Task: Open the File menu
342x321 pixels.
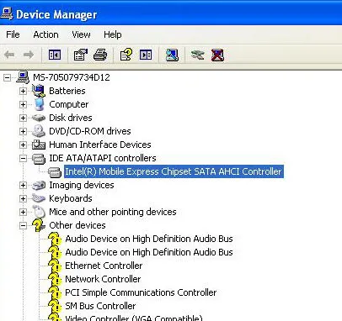Action: coord(13,34)
